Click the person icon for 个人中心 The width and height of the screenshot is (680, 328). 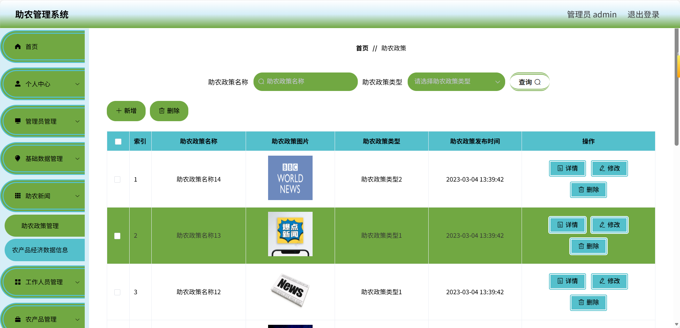(x=18, y=84)
